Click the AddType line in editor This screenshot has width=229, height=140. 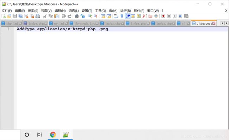point(62,29)
